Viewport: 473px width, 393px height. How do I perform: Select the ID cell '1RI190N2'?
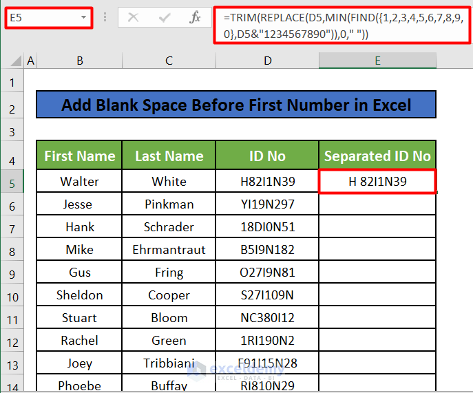point(267,340)
